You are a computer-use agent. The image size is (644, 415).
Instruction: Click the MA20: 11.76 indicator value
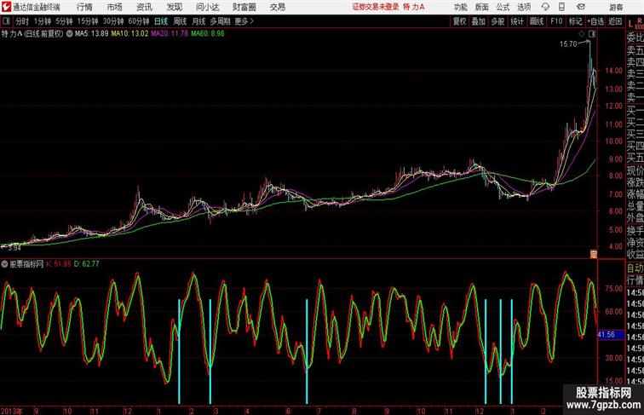point(170,34)
